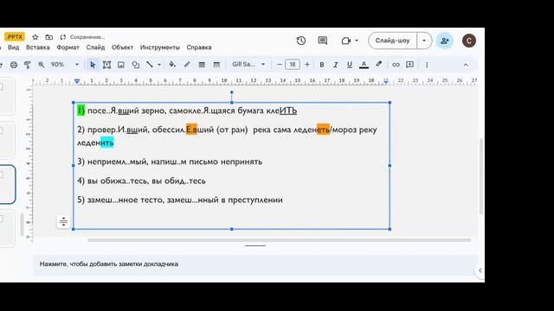Open the dropdown next to video camera
554x311 pixels.
point(357,41)
